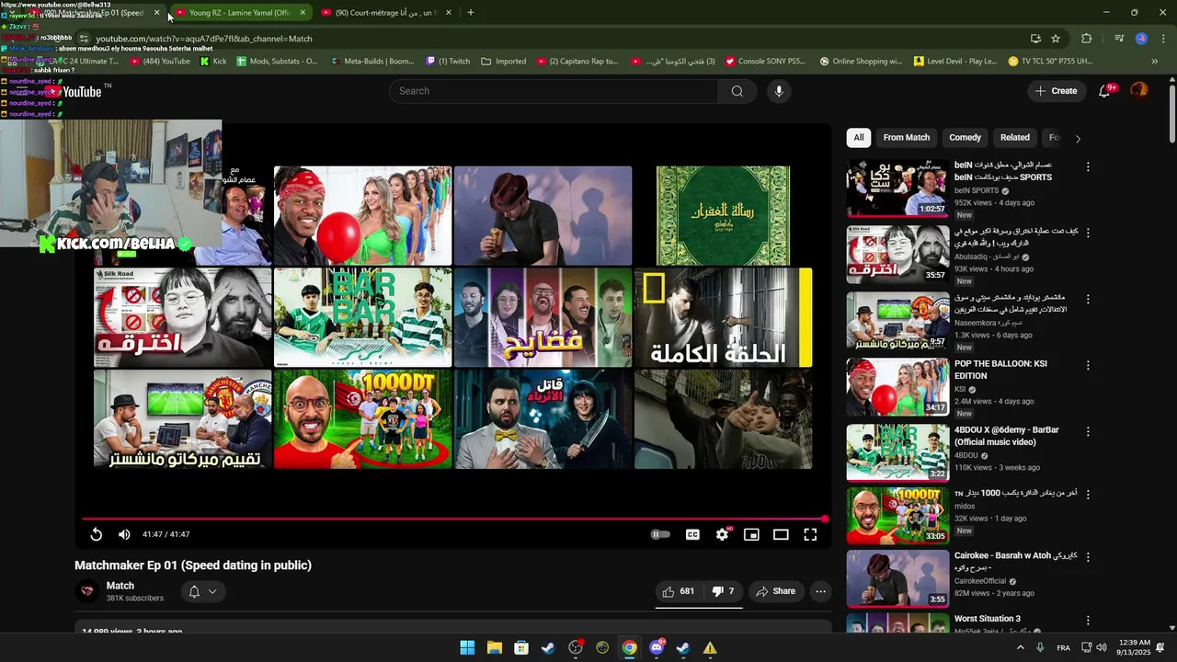Bookmark this page with the star icon

(x=1056, y=39)
